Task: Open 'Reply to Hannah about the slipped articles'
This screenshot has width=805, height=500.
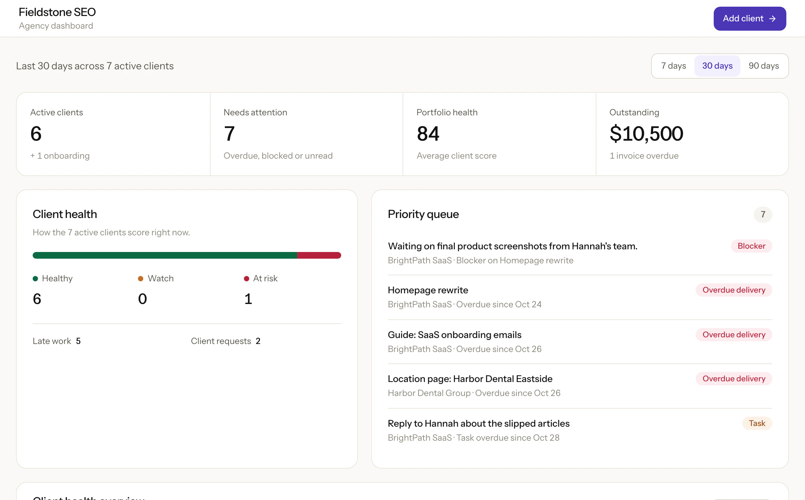Action: click(580, 430)
